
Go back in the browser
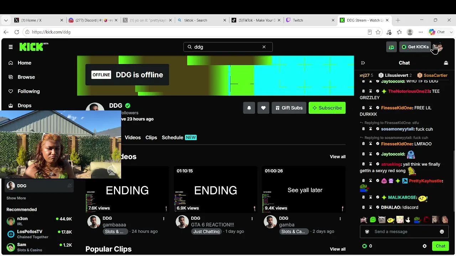click(6, 32)
